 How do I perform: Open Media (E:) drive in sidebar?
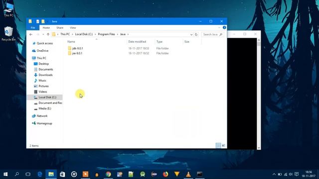click(45, 108)
